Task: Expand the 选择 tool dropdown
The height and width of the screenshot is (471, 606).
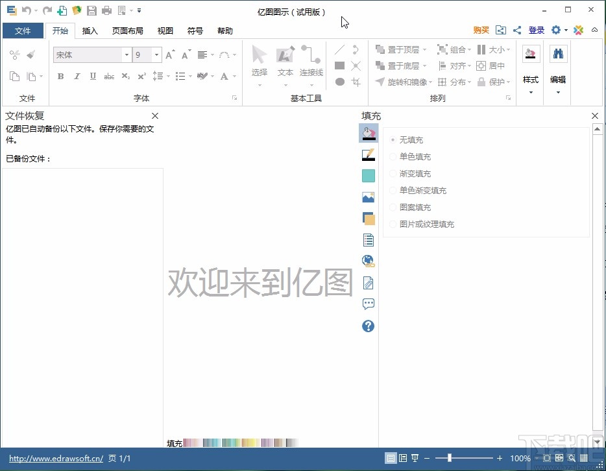Action: coord(260,86)
